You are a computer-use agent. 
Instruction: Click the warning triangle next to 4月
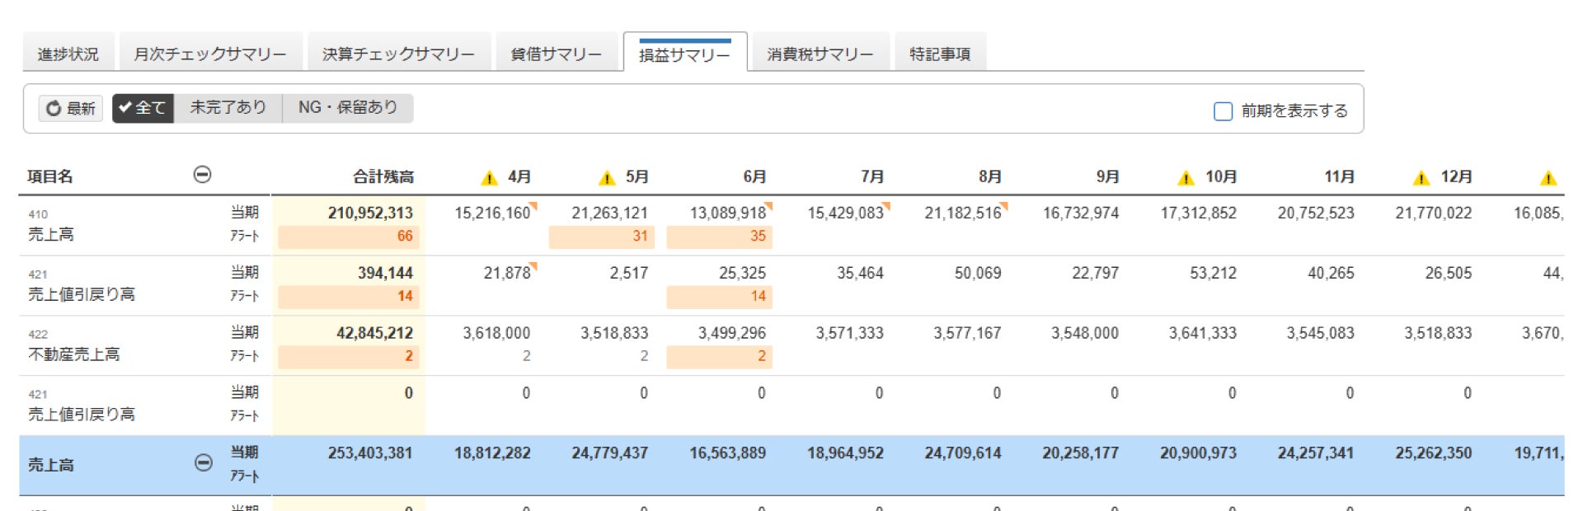point(489,178)
